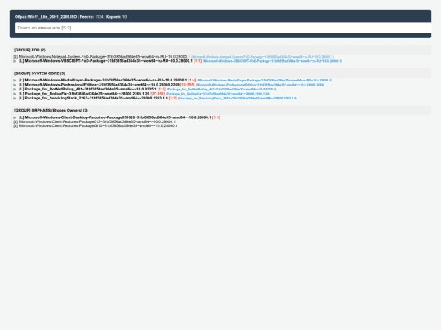Select the last Client-Features-Package orphan row
Image resolution: width=441 pixels, height=330 pixels.
[x=96, y=126]
